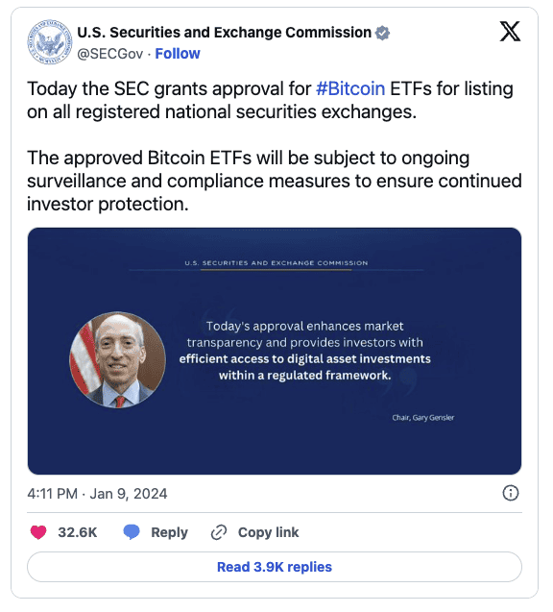This screenshot has height=612, width=553.
Task: Click the SEC seal profile avatar
Action: click(50, 41)
